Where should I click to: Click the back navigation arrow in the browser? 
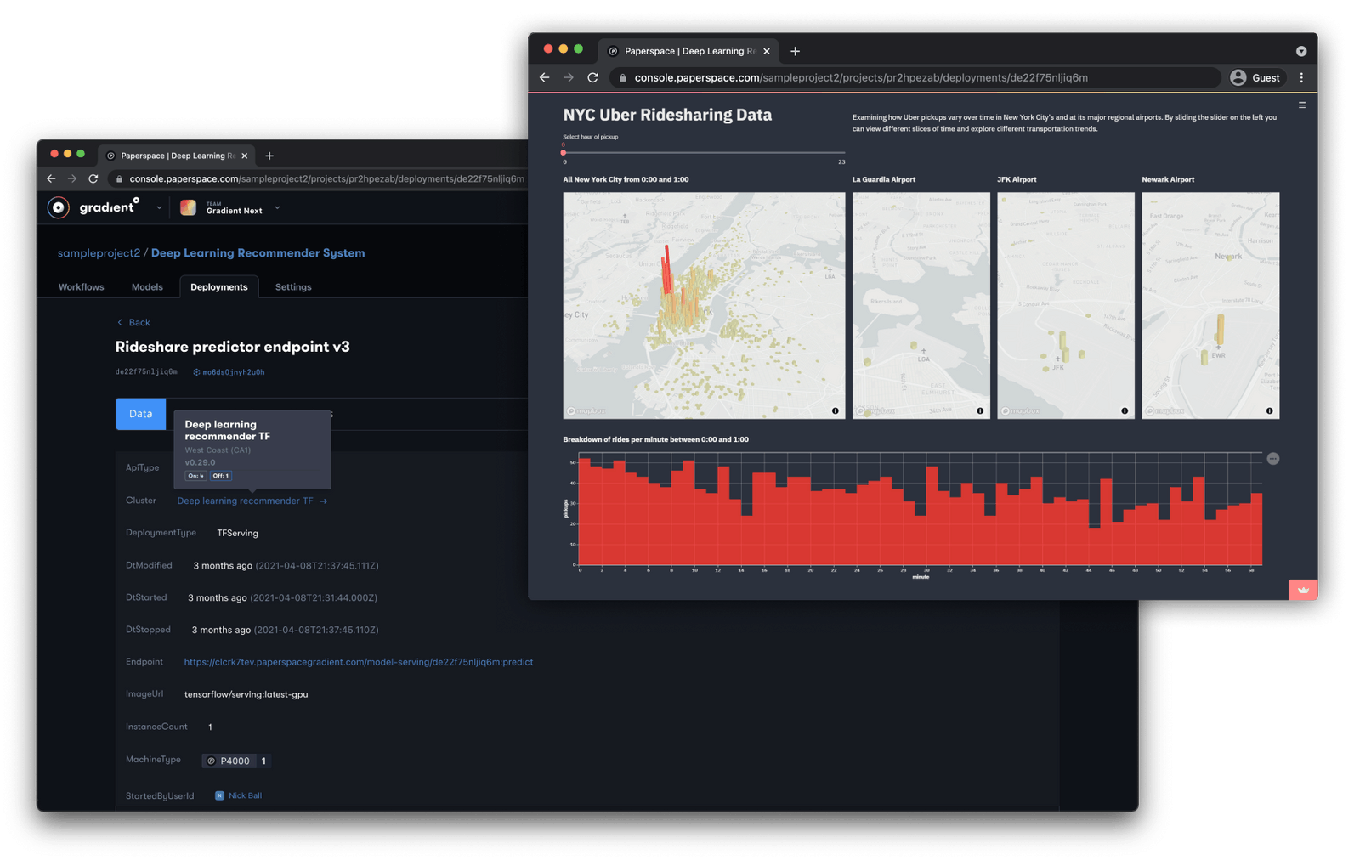coord(544,77)
